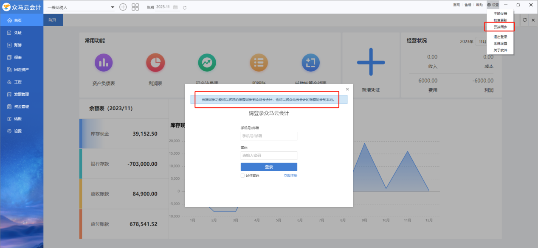The image size is (538, 248).
Task: Click the 众马云会计 logo
Action: point(22,7)
